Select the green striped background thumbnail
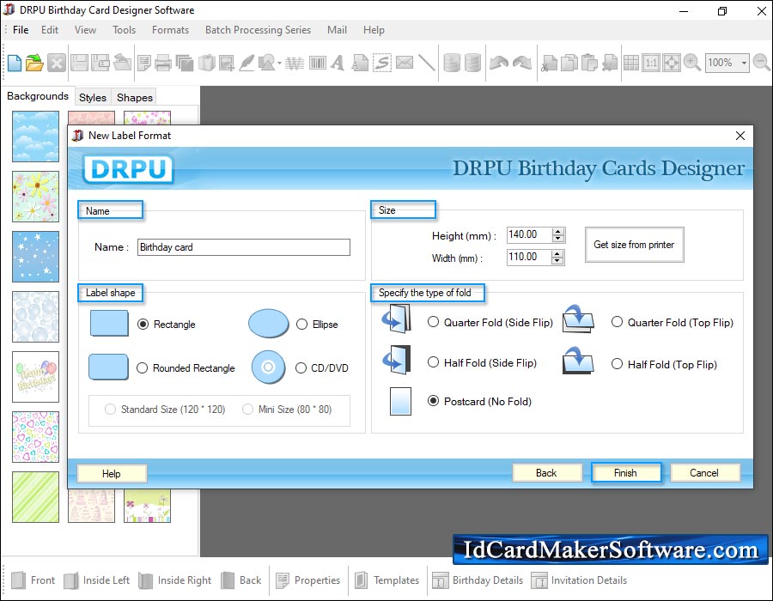Viewport: 773px width, 601px height. point(35,497)
